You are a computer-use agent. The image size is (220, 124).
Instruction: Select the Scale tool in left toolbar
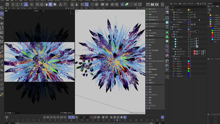point(2,32)
